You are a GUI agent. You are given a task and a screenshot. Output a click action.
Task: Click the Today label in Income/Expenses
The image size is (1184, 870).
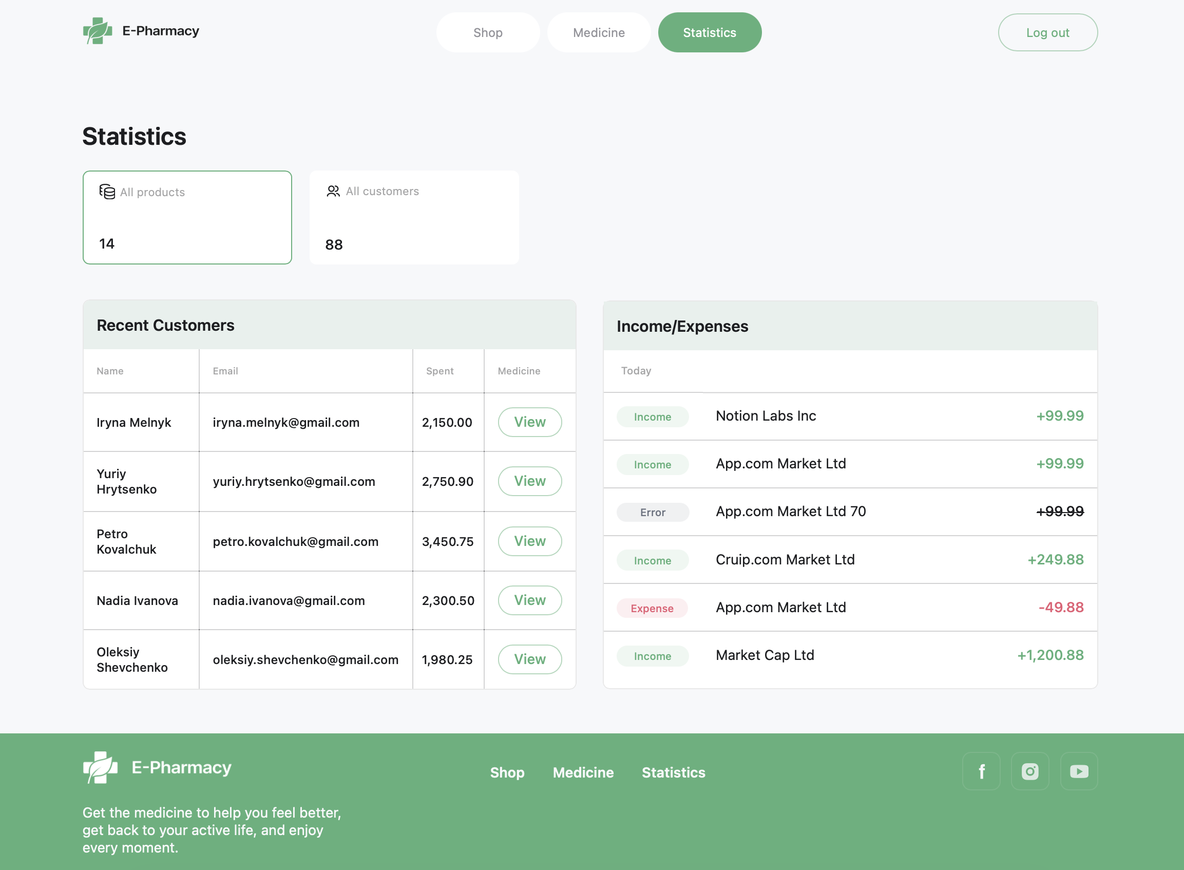(636, 371)
